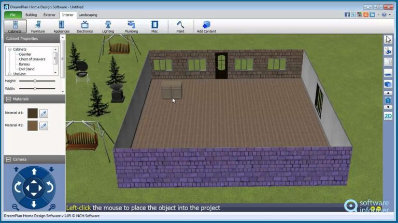Image resolution: width=398 pixels, height=223 pixels.
Task: Collapse the Camera panel
Action: [x=8, y=160]
